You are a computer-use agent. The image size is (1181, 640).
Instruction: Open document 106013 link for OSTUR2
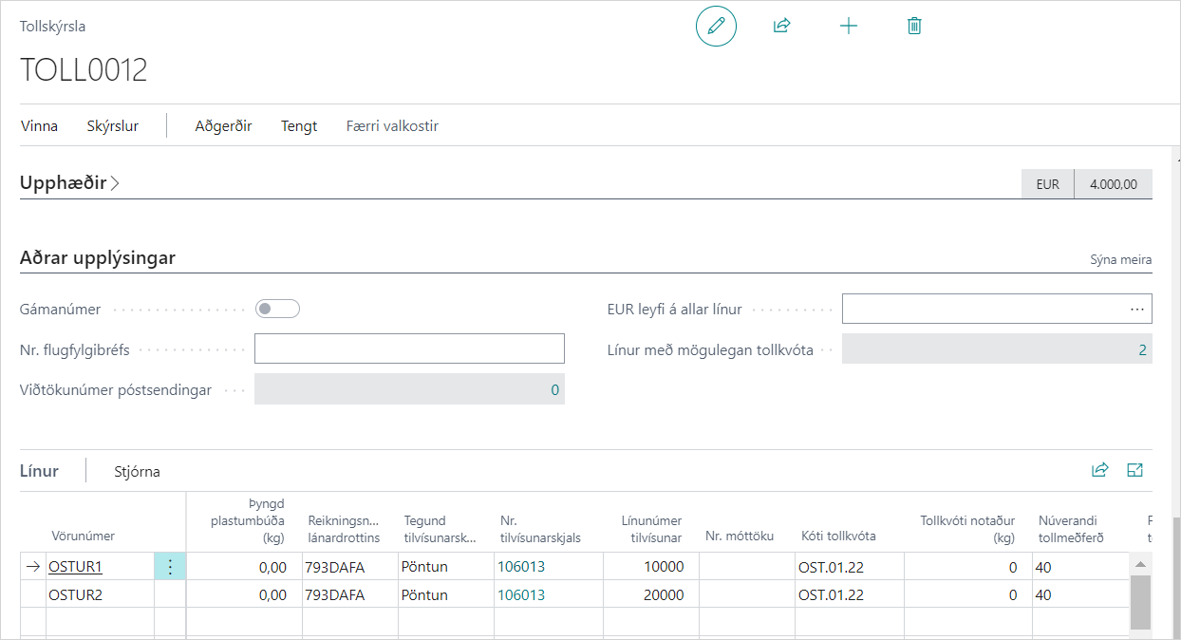click(521, 595)
